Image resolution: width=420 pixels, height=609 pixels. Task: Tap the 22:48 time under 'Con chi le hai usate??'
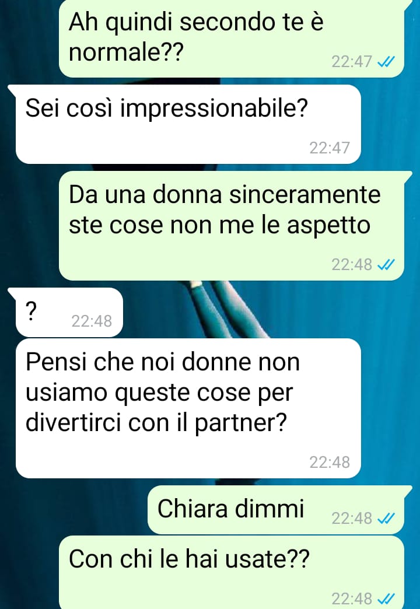point(352,598)
